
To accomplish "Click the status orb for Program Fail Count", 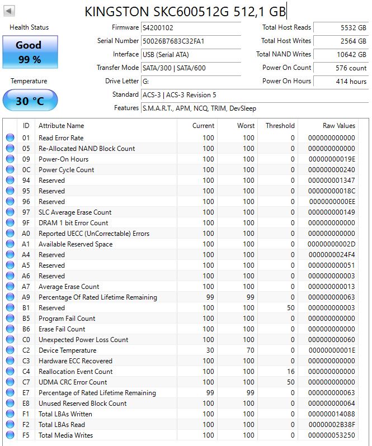I will tap(10, 319).
